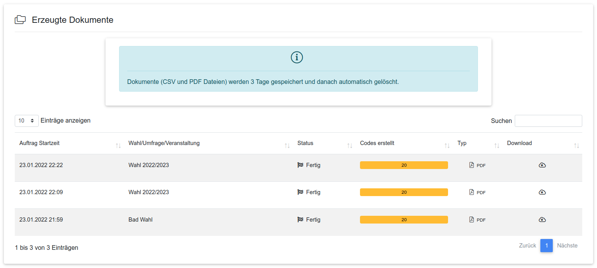Click the Nächste pagination link

pyautogui.click(x=567, y=246)
